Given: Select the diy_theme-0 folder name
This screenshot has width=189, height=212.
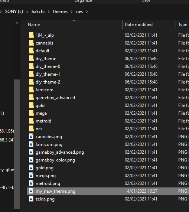Looking at the screenshot, I should pos(48,66).
